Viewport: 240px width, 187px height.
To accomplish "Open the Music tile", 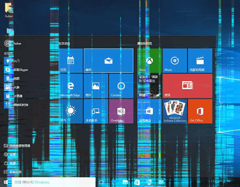I will pyautogui.click(x=175, y=60).
